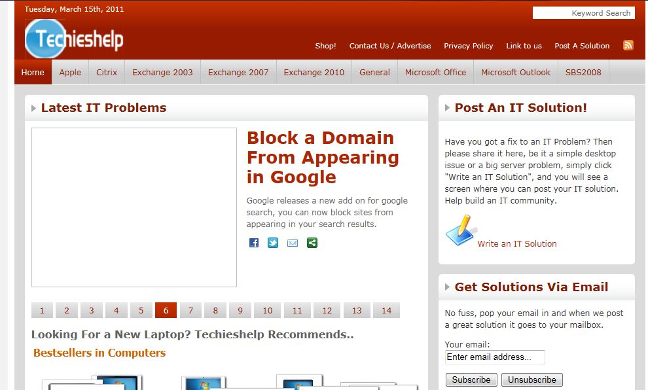Open Block a Domain From Appearing article

point(323,158)
